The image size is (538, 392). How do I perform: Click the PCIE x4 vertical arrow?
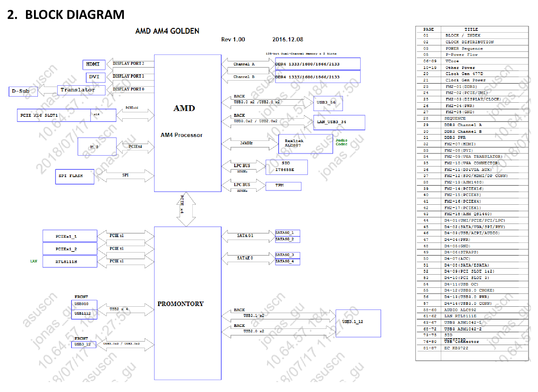pyautogui.click(x=186, y=209)
